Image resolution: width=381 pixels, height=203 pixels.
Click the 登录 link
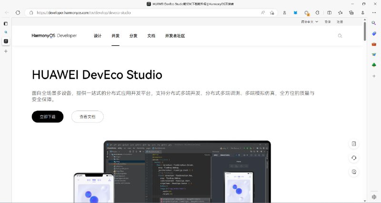tap(328, 22)
